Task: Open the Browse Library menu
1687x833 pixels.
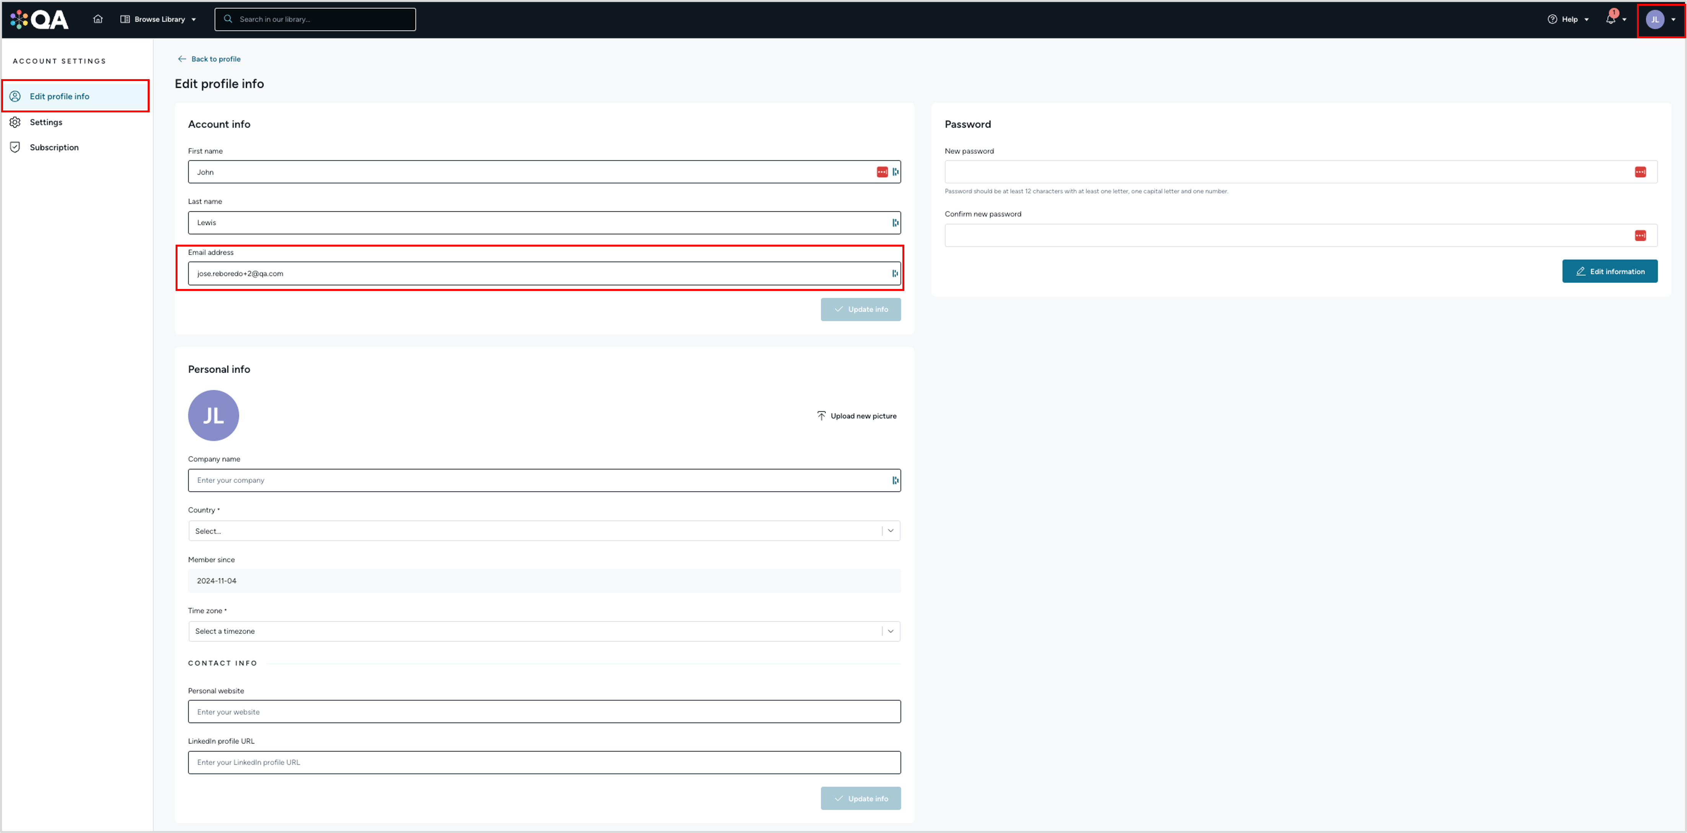Action: pos(158,19)
